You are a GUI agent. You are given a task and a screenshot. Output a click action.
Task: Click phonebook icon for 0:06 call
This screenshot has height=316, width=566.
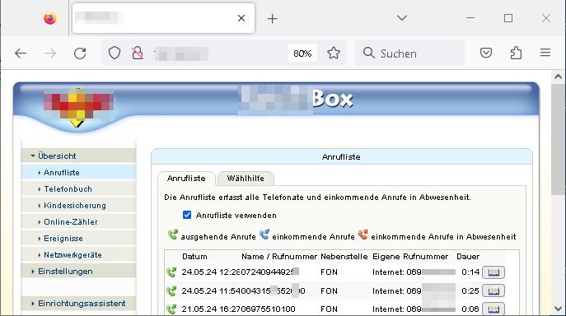[493, 309]
